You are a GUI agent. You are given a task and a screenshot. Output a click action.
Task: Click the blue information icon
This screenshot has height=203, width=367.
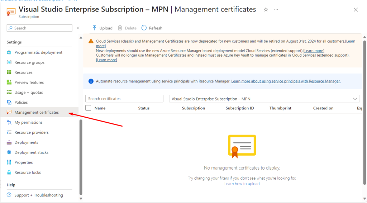tap(91, 81)
